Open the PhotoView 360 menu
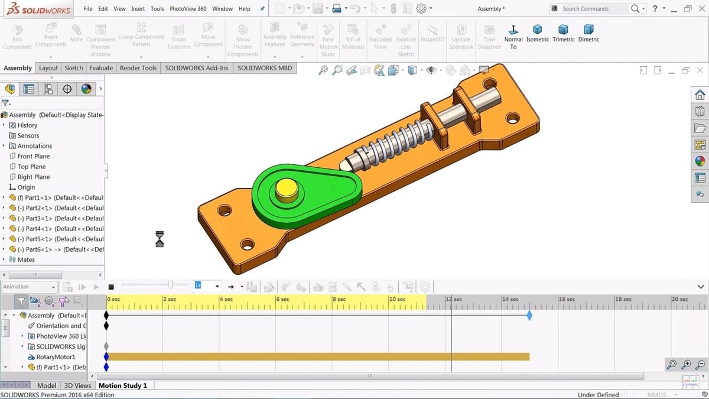 click(x=188, y=9)
